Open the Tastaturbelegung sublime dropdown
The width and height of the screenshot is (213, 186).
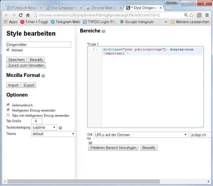coord(45,127)
